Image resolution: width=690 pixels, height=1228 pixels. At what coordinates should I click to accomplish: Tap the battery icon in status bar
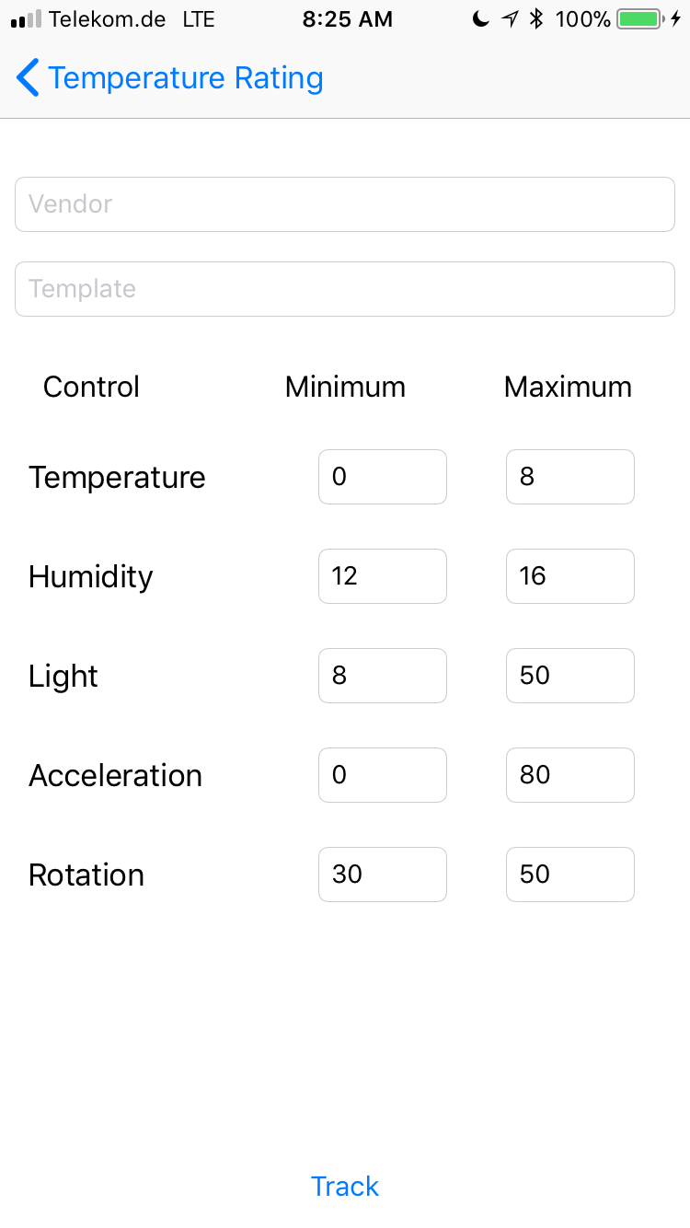click(640, 19)
